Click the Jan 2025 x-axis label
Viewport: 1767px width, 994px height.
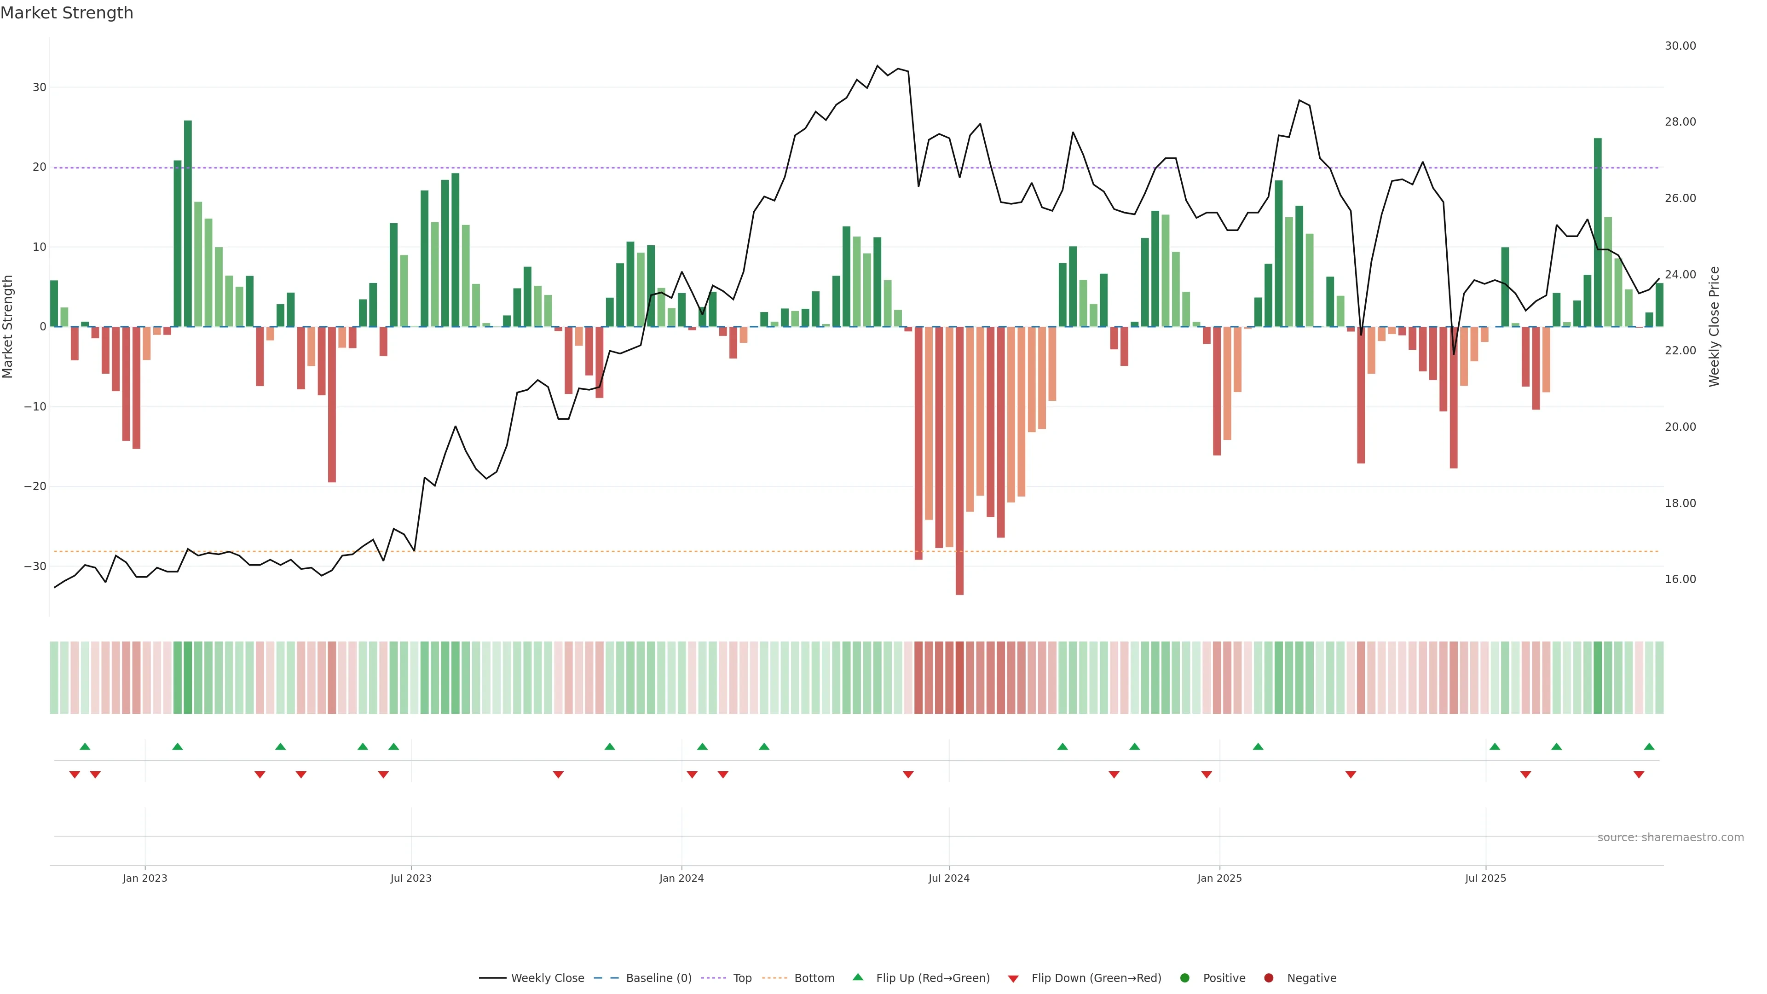pos(1219,878)
